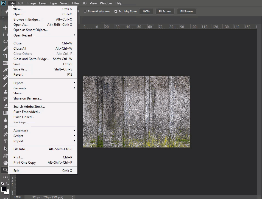Select the Rectangular Marquee tool
This screenshot has width=262, height=199.
(5, 35)
